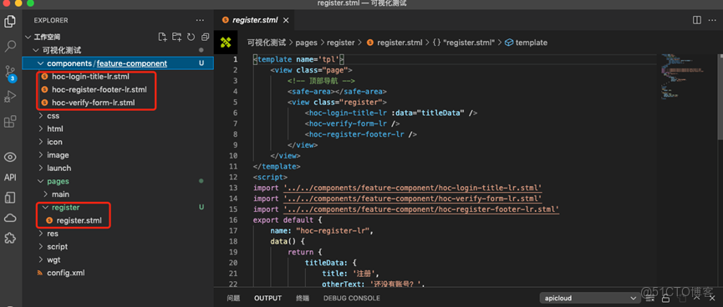
Task: Switch to the 问题 panel tab
Action: coord(233,299)
